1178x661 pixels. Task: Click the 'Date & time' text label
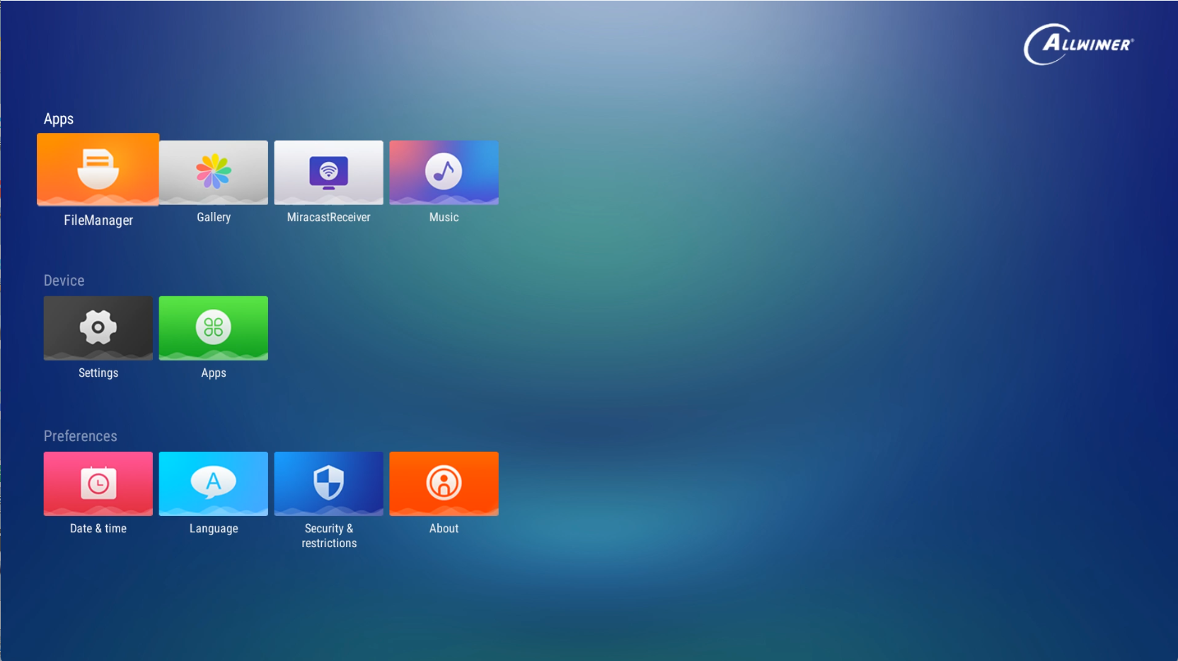pos(98,529)
